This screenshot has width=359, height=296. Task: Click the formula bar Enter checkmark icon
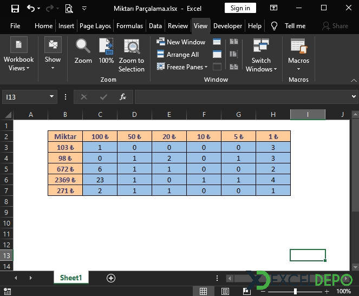pos(103,97)
